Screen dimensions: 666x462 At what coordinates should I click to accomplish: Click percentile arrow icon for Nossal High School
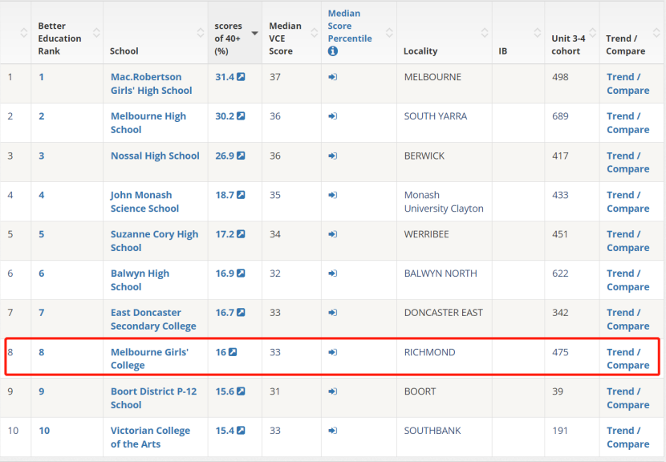point(332,156)
